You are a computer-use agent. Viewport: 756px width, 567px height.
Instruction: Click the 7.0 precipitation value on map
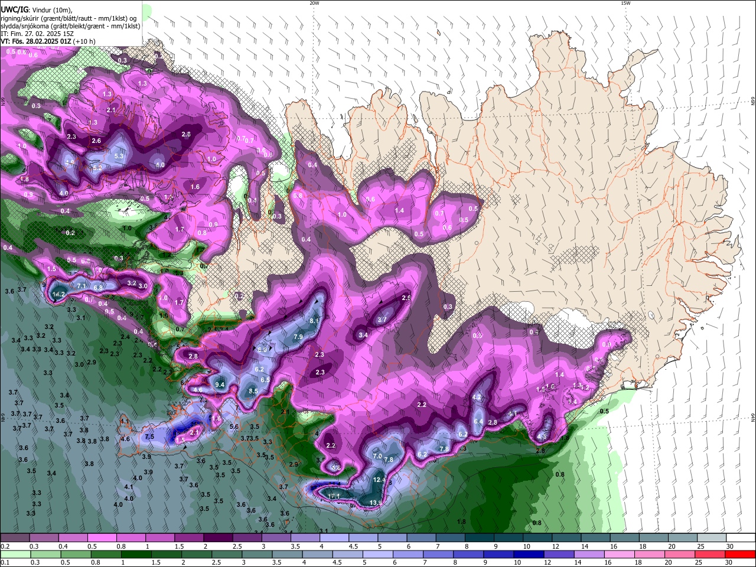(x=377, y=456)
